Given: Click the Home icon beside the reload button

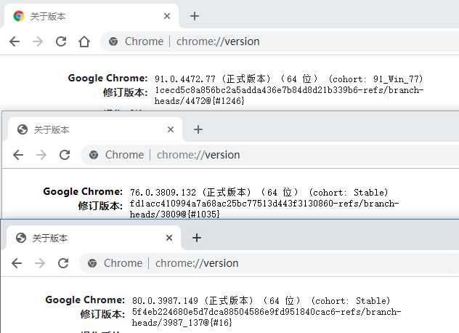Looking at the screenshot, I should 84,41.
